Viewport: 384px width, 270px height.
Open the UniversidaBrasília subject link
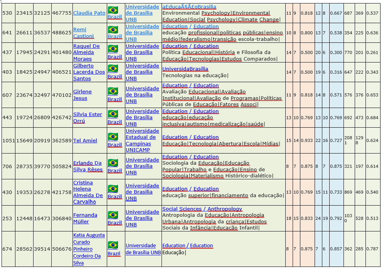(185, 69)
